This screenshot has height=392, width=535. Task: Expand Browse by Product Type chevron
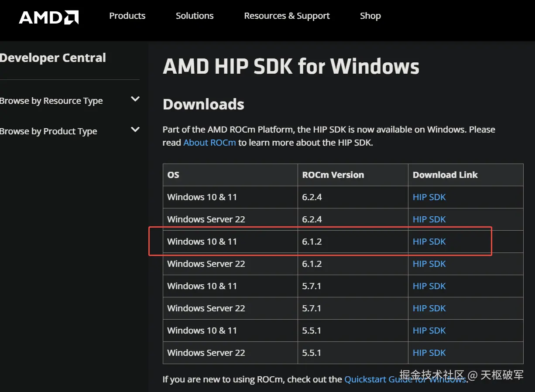(135, 130)
